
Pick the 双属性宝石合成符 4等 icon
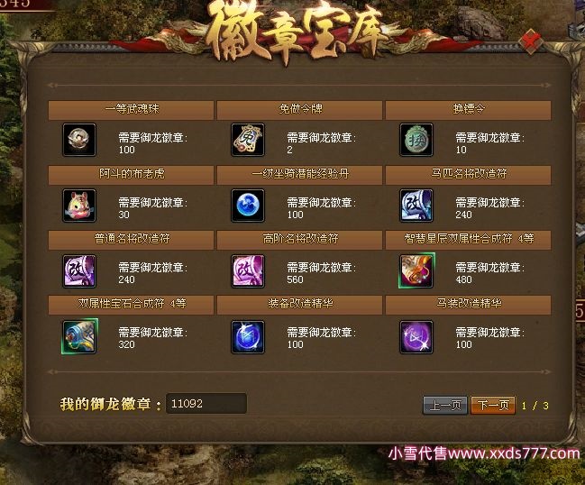click(79, 336)
